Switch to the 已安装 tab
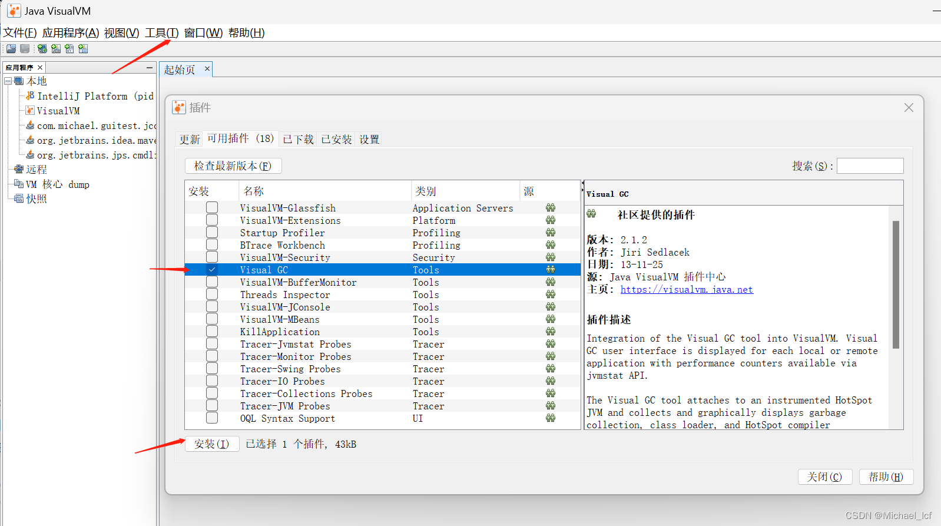Image resolution: width=941 pixels, height=526 pixels. pyautogui.click(x=336, y=139)
